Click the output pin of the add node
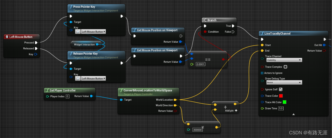The height and width of the screenshot is (138, 332). (235, 104)
